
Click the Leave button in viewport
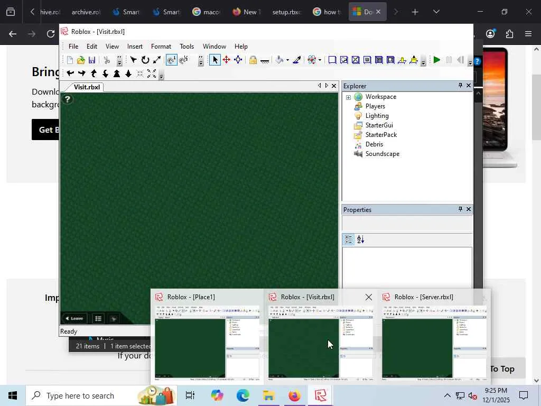pyautogui.click(x=74, y=318)
